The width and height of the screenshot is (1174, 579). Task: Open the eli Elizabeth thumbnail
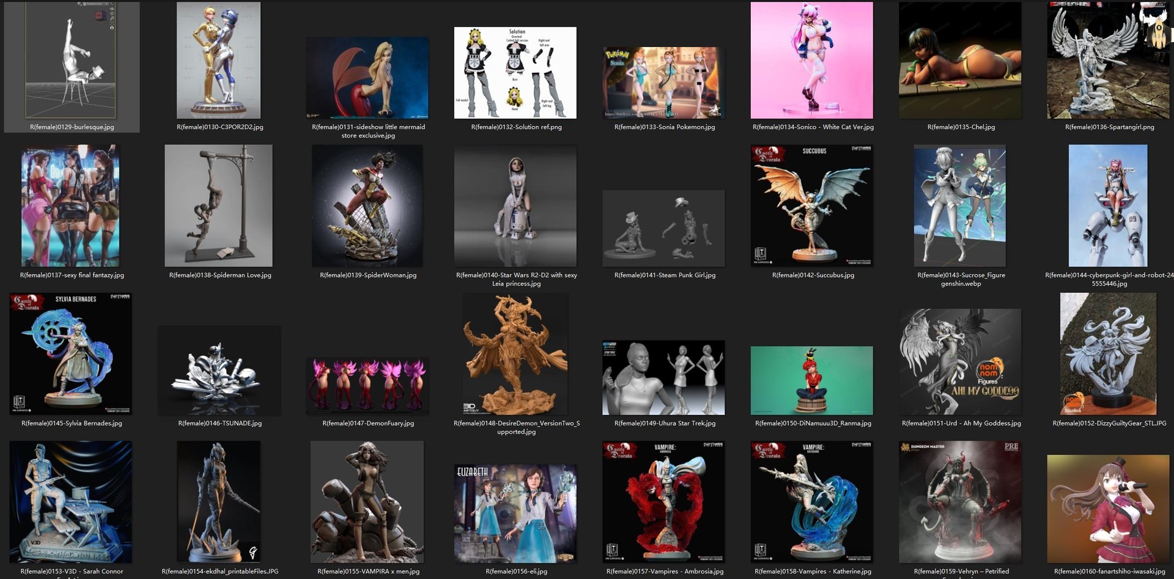515,513
